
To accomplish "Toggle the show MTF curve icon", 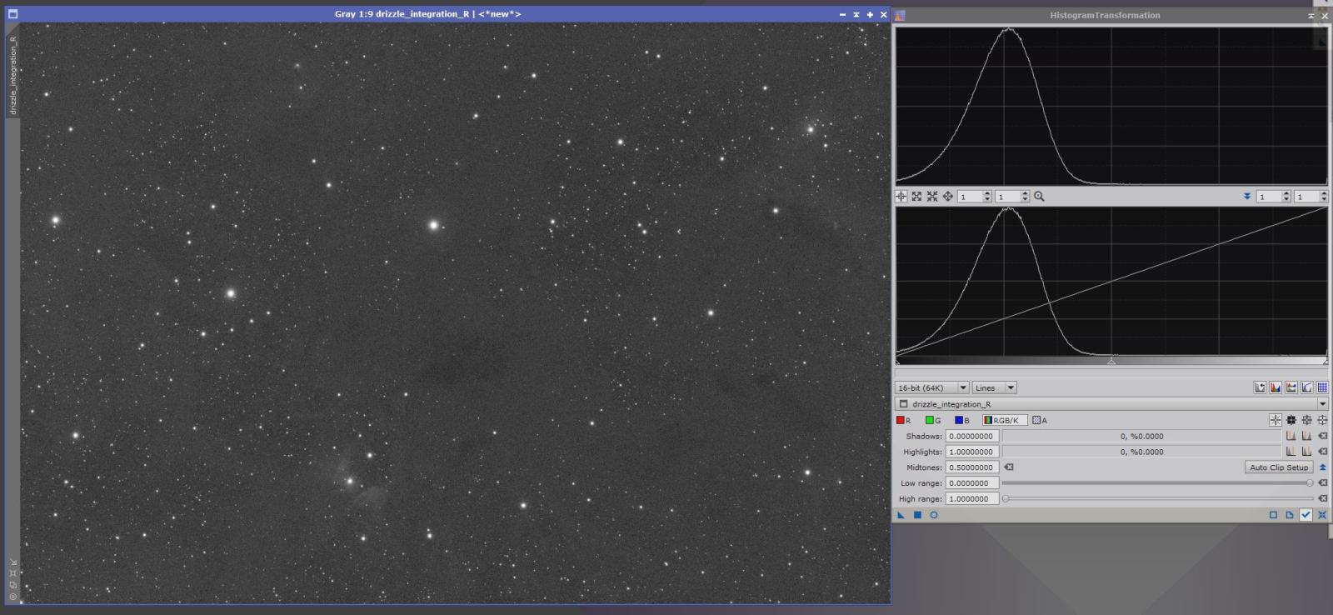I will coord(1306,387).
